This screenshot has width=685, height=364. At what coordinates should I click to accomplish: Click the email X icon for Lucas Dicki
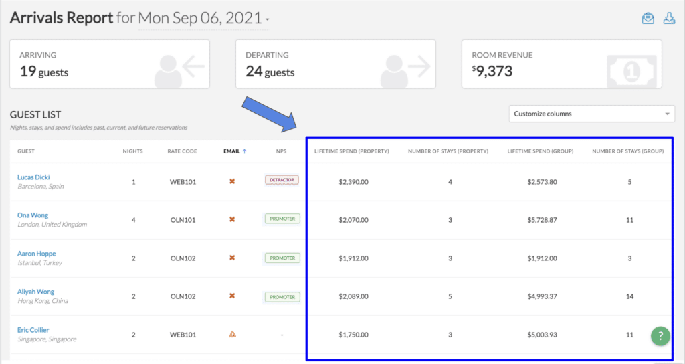point(232,181)
